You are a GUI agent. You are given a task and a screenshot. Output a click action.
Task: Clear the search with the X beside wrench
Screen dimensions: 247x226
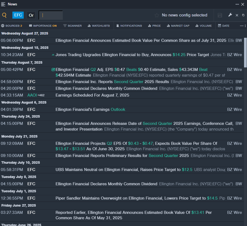(237, 15)
